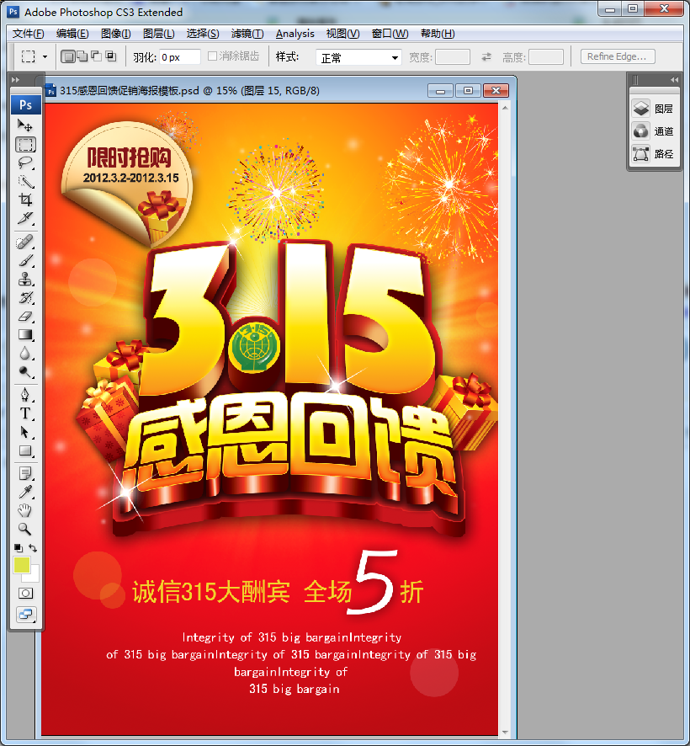Click the 羽化 feather input field
The image size is (690, 746).
(x=179, y=57)
